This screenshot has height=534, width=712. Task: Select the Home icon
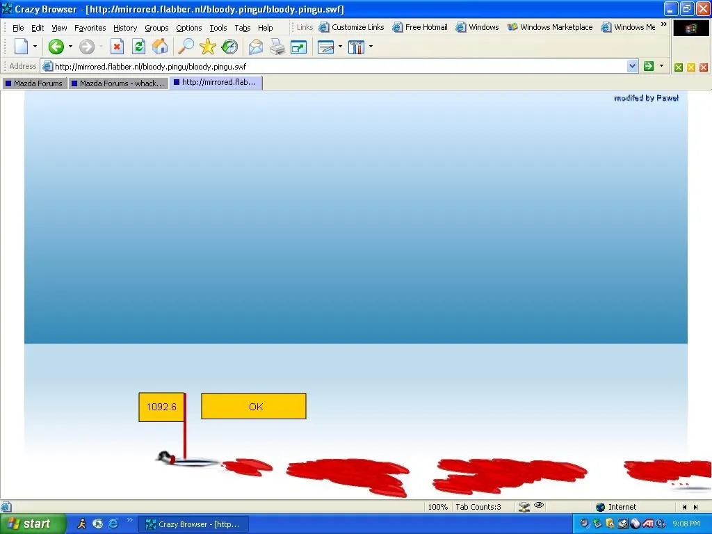pyautogui.click(x=161, y=47)
